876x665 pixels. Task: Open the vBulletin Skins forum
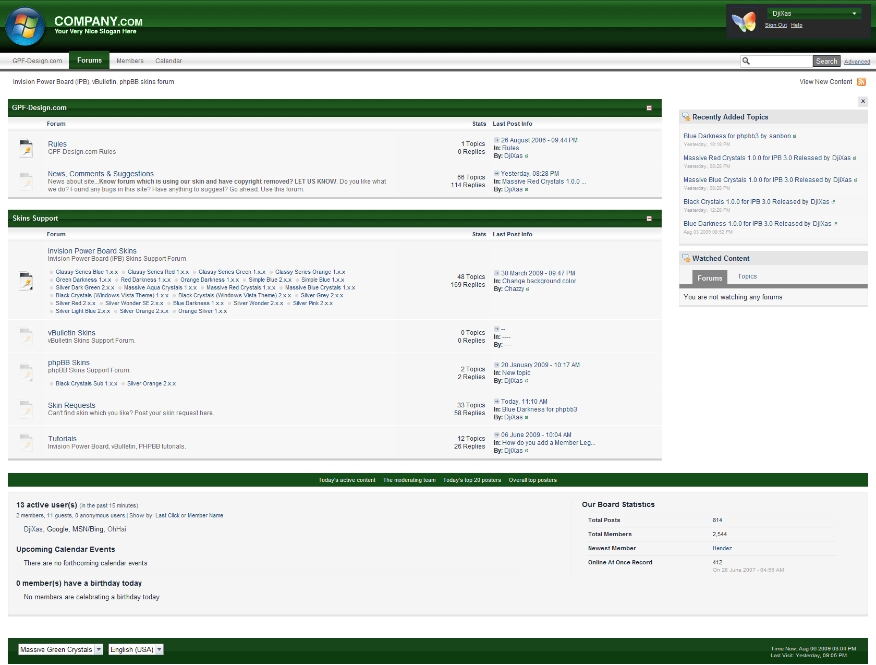(71, 333)
